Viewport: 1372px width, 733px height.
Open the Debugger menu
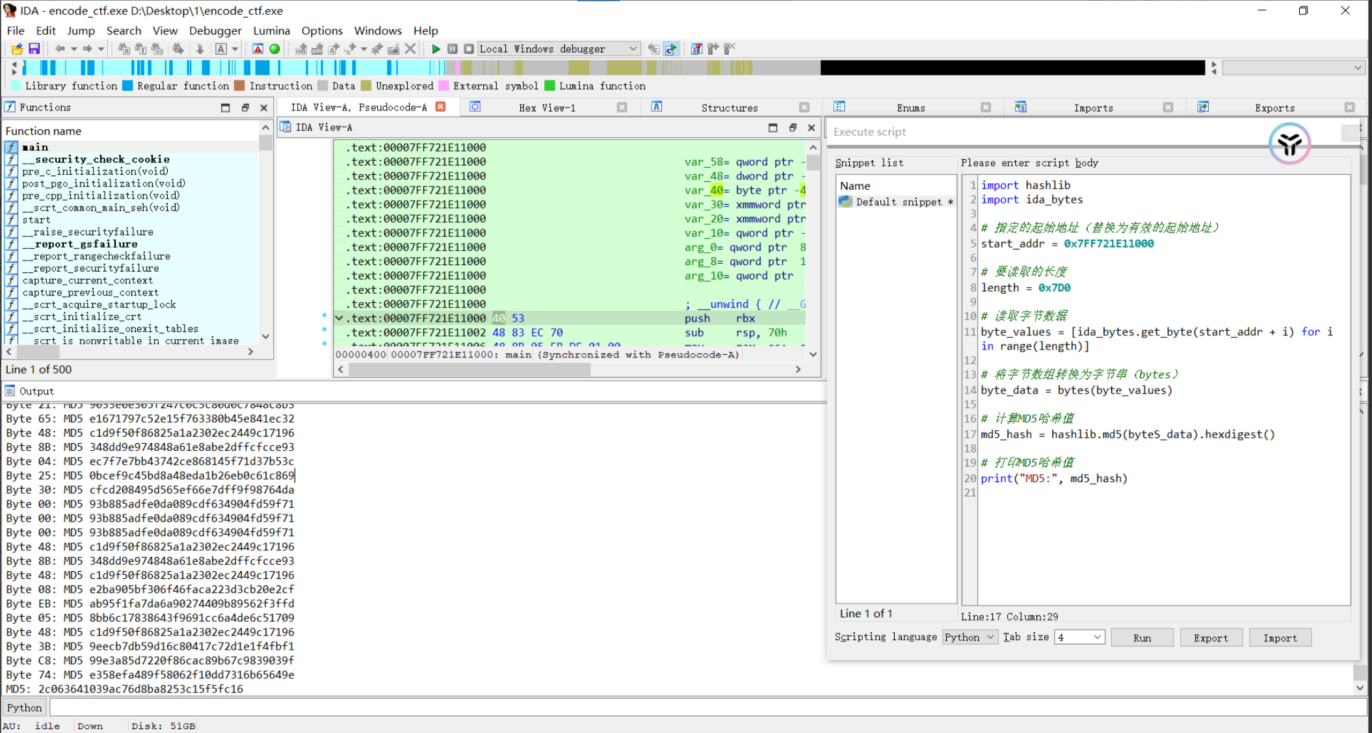point(215,31)
